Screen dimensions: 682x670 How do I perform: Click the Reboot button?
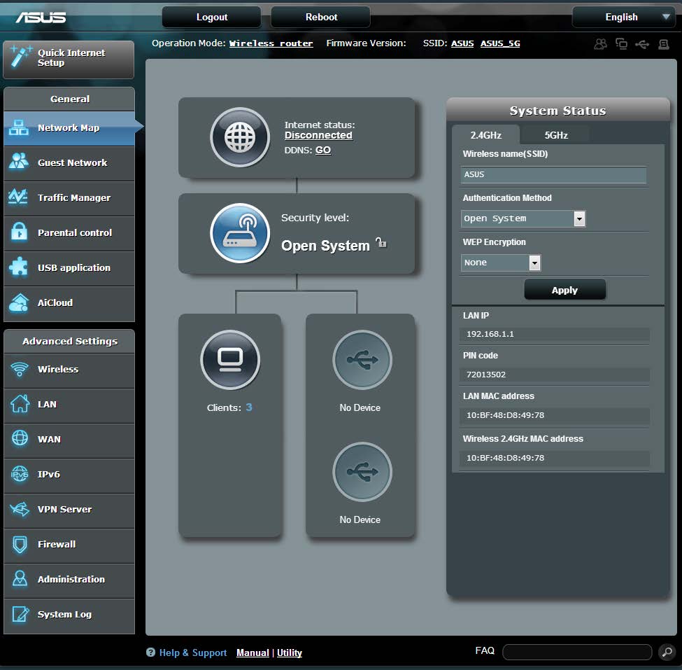click(321, 17)
